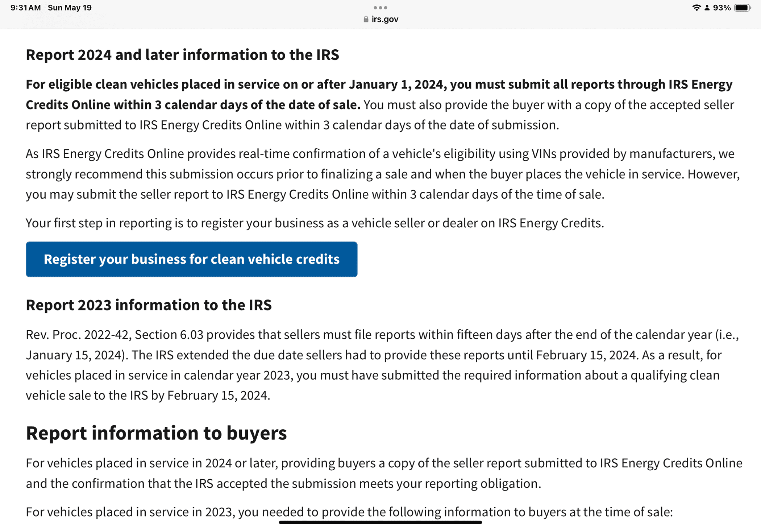Click paragraph starting As IRS Energy Credits Online
The image size is (761, 529).
point(380,174)
